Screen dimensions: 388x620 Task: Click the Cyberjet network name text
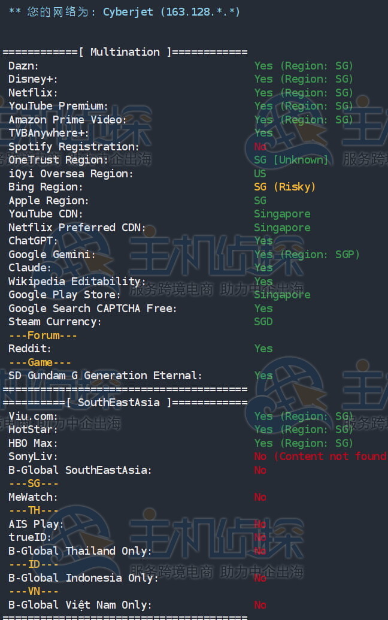[128, 11]
